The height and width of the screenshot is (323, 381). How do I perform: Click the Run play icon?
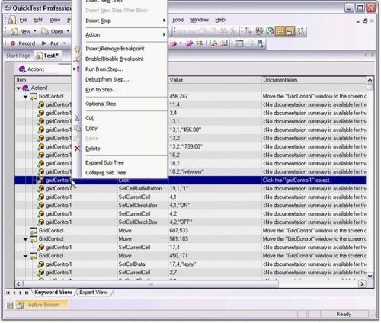[x=44, y=43]
